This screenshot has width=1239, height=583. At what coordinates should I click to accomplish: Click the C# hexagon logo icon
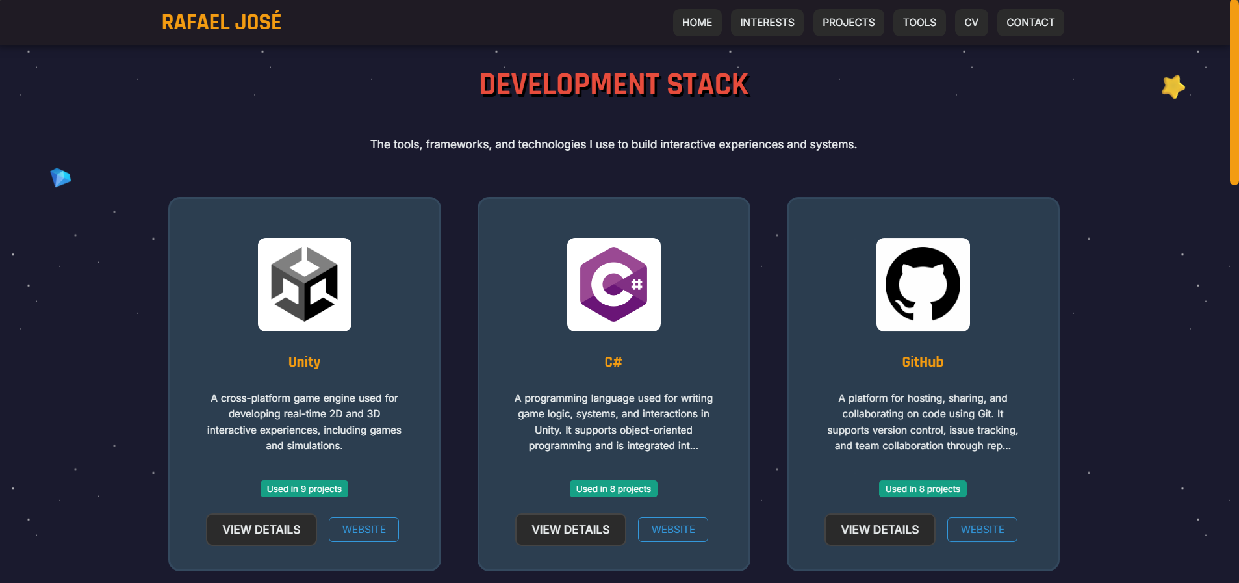pos(614,285)
